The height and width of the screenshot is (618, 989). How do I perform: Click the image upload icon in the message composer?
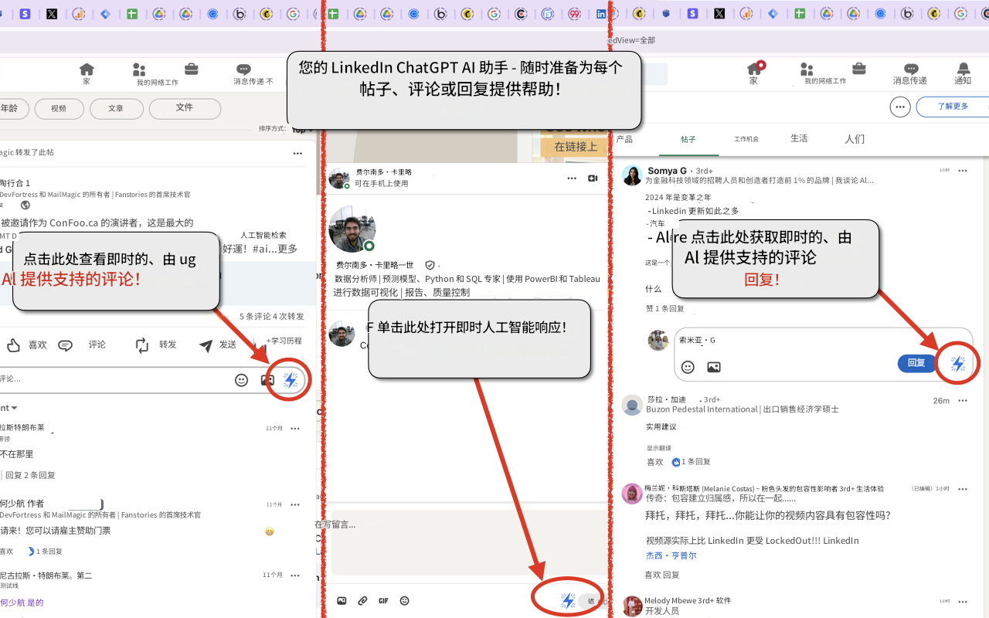pyautogui.click(x=341, y=600)
